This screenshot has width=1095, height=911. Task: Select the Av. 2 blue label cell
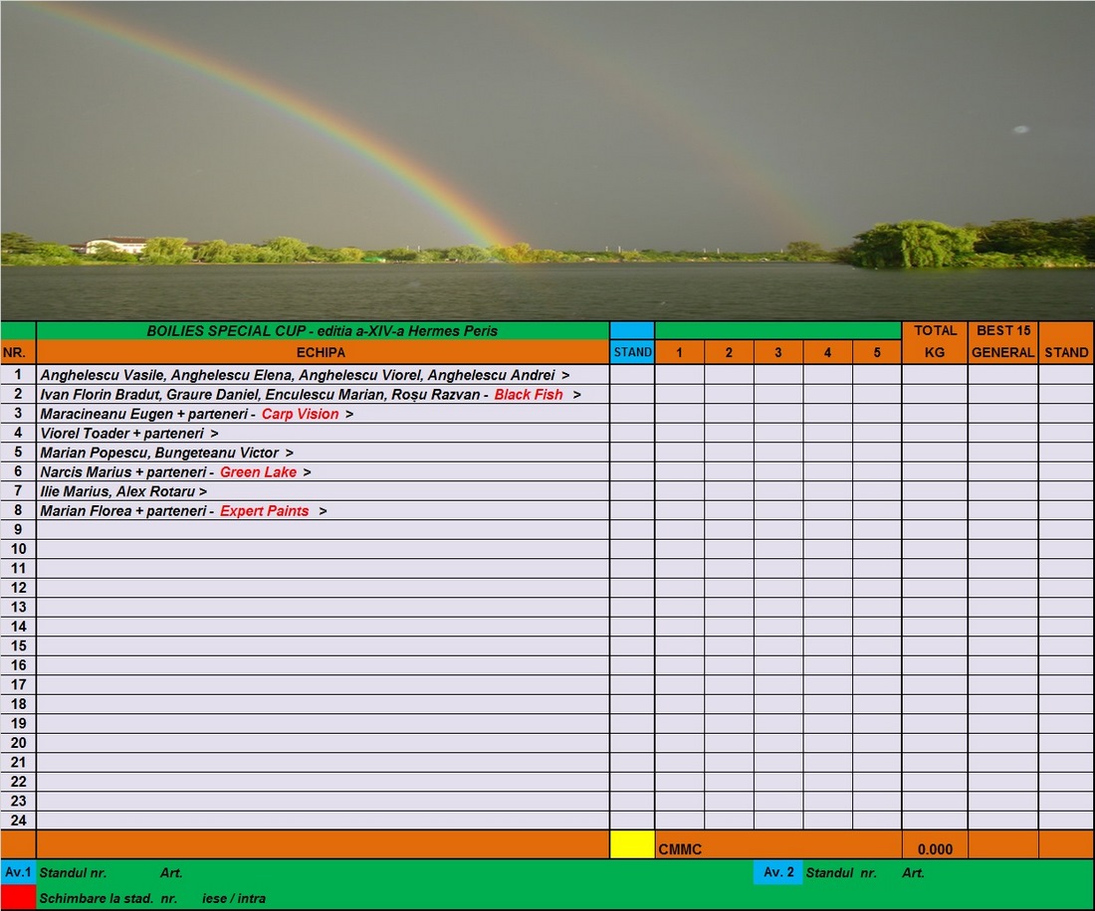777,872
